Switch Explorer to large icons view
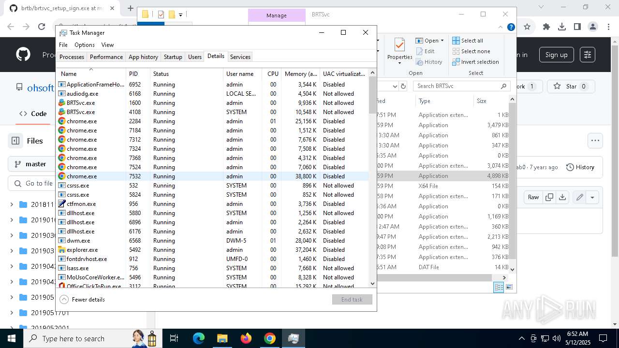The image size is (619, 348). 509,288
